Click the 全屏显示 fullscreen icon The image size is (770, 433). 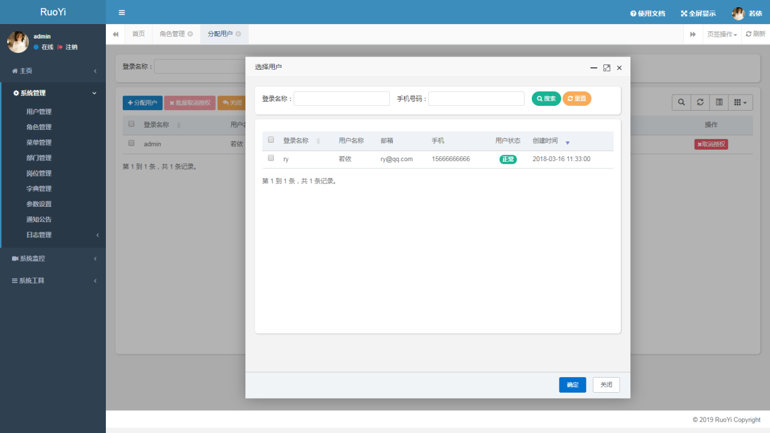pos(684,13)
